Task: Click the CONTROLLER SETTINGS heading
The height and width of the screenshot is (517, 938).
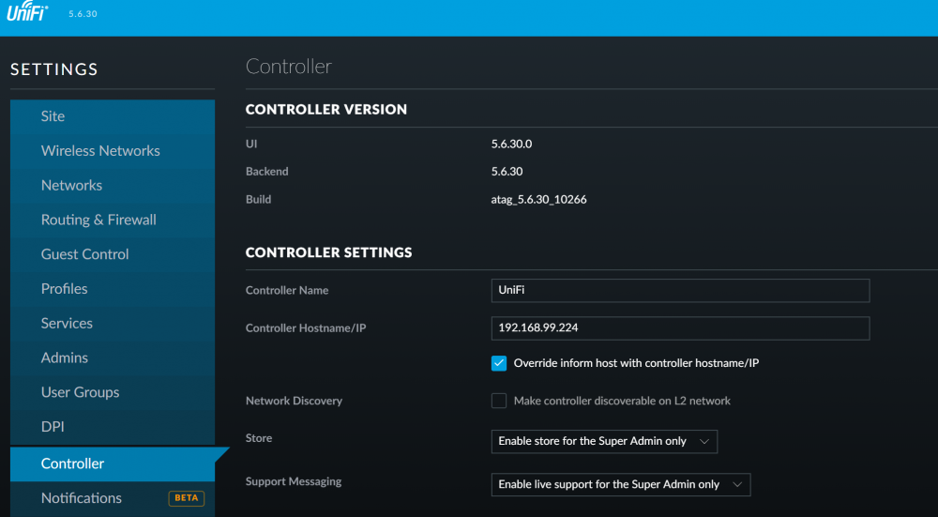Action: tap(329, 252)
